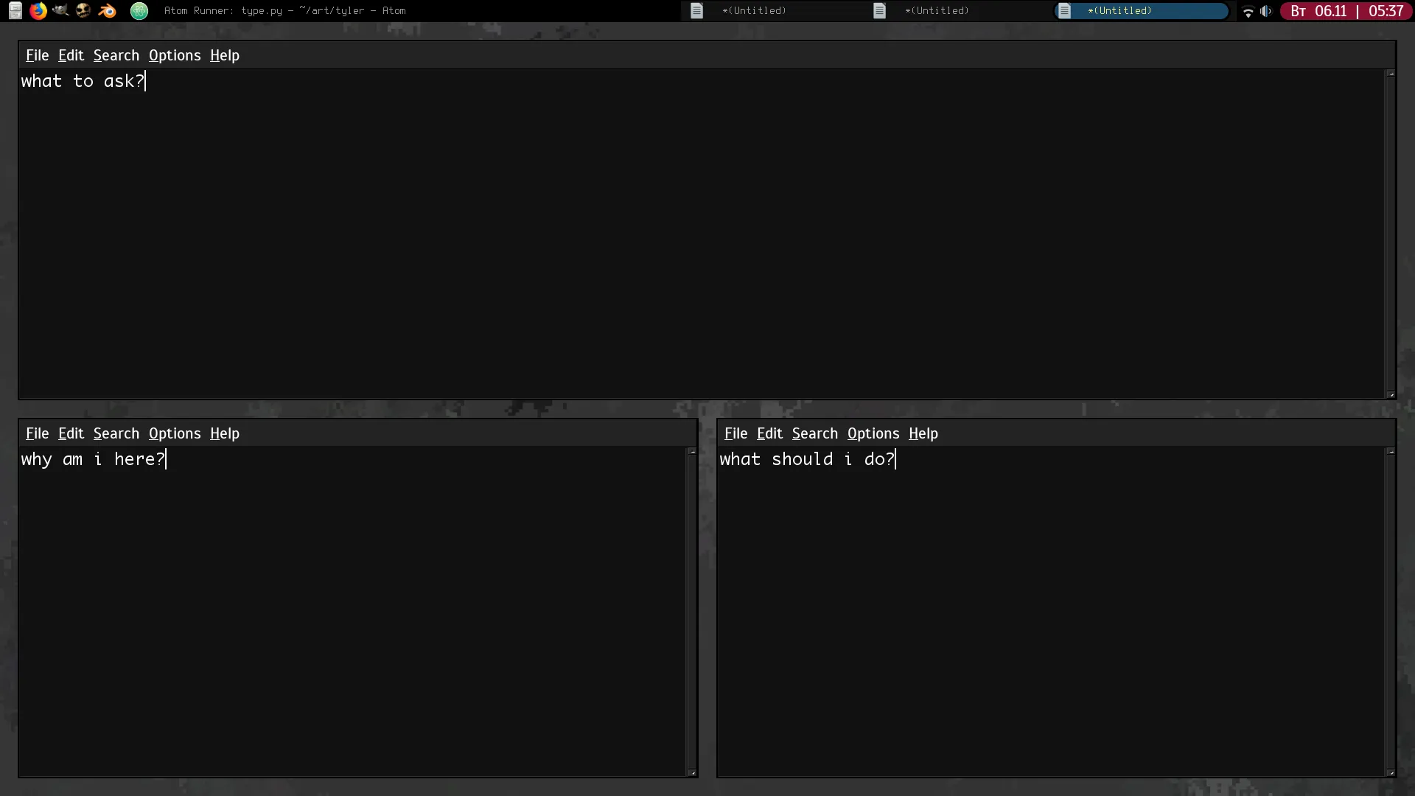Screen dimensions: 1415x796
Task: Click the green Atom icon in the panel
Action: (139, 11)
